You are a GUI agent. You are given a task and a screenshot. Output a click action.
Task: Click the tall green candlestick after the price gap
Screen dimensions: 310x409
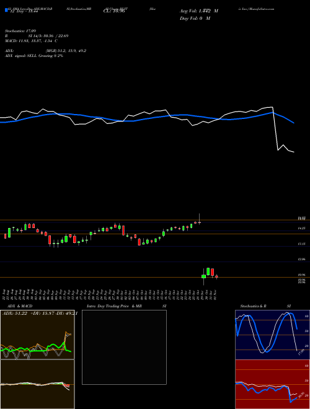pyautogui.click(x=208, y=271)
